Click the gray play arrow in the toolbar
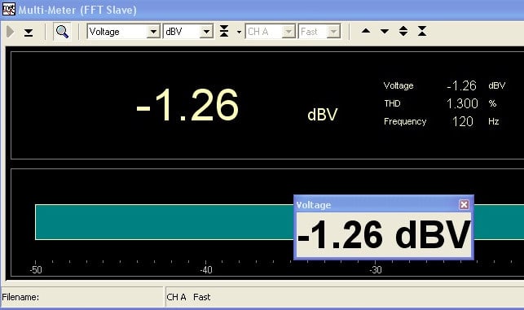 11,32
